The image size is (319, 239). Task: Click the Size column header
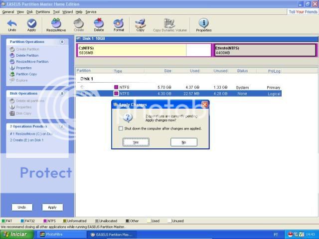point(167,71)
